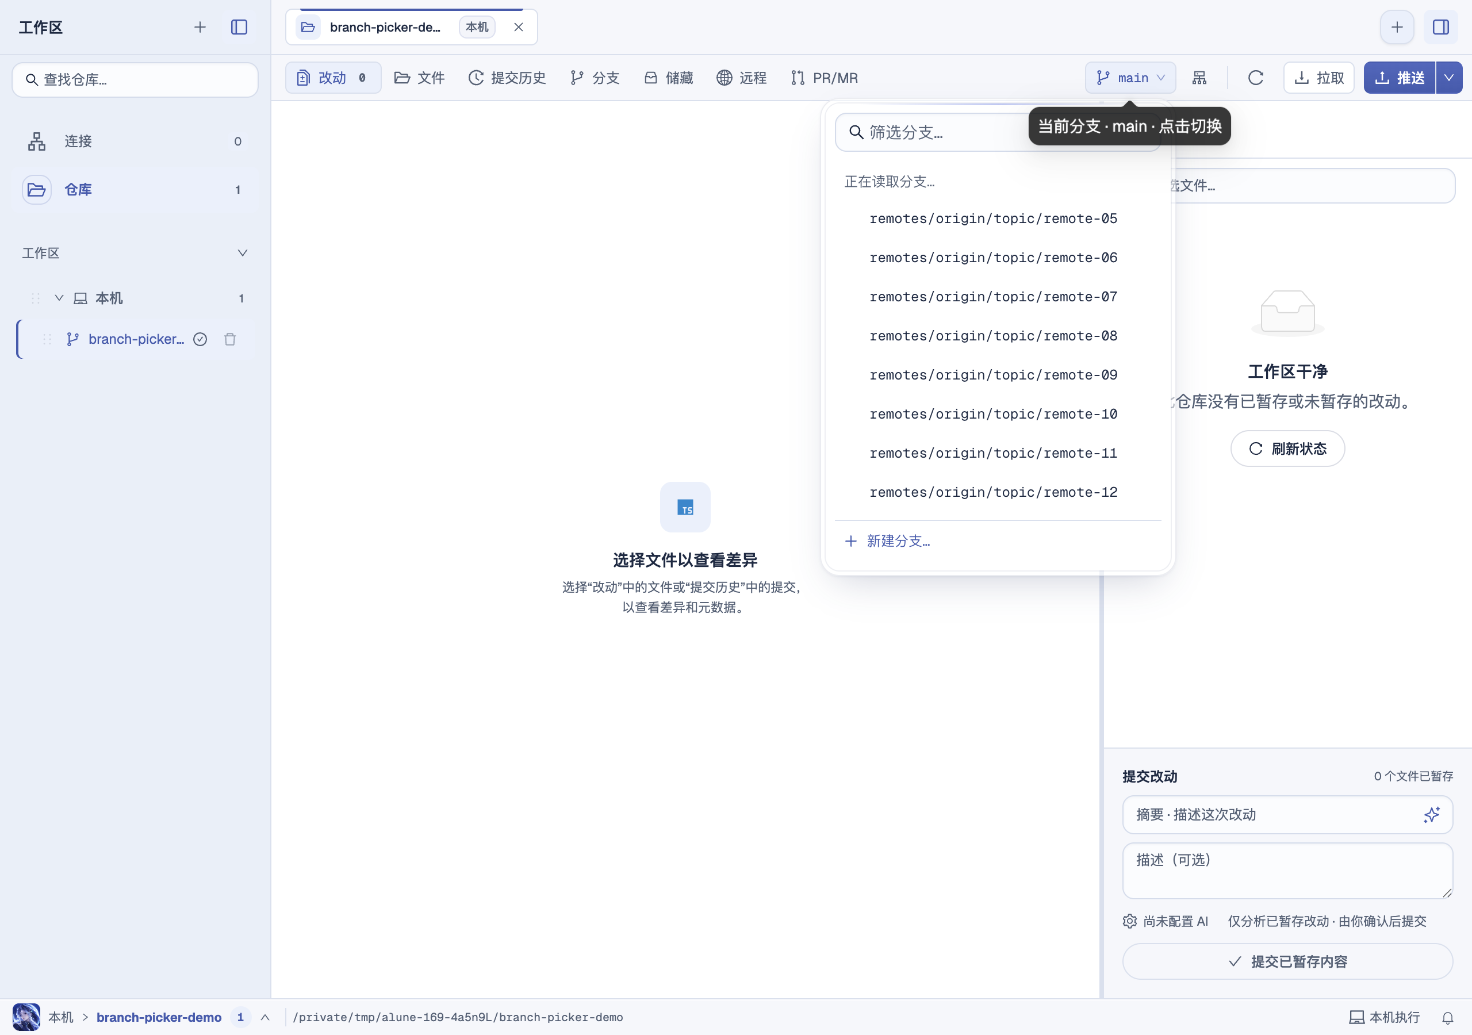Focus the 摘要 commit summary field
Screen dimensions: 1472x1035
click(1287, 814)
